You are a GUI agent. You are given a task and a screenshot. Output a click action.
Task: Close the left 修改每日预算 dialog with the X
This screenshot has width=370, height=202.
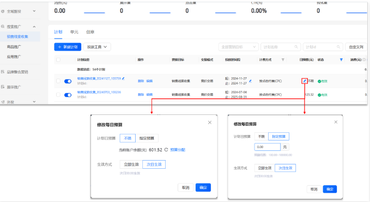[x=210, y=123]
